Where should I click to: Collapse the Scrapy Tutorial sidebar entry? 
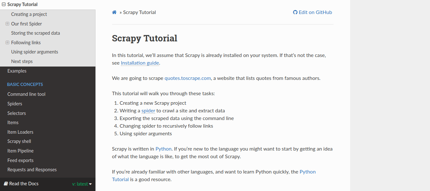[3, 4]
